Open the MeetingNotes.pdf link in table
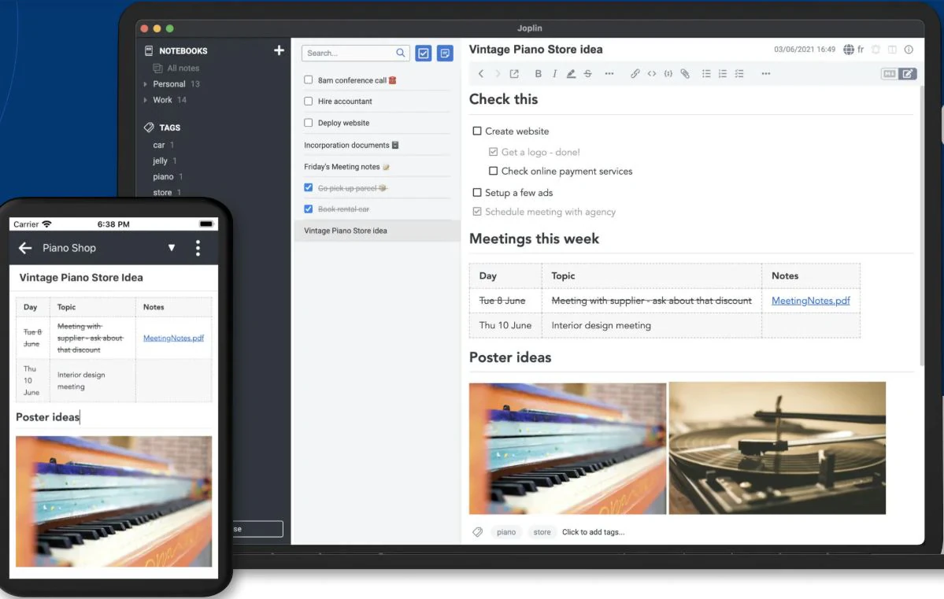Viewport: 944px width, 599px height. (810, 301)
